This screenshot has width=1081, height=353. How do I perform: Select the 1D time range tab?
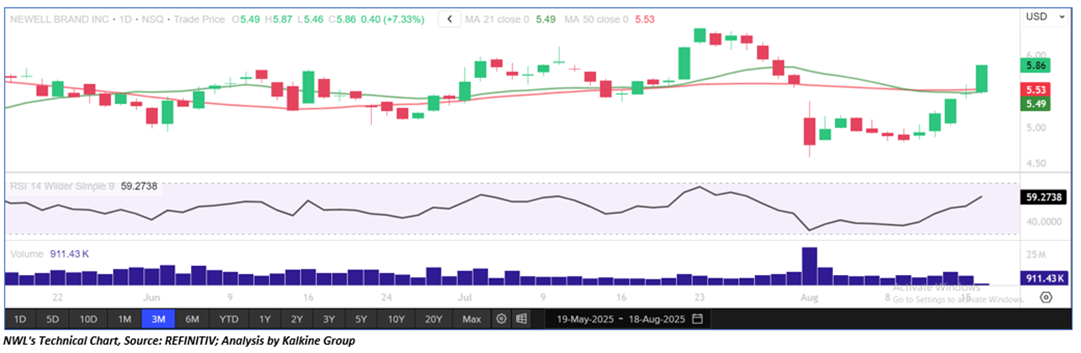(x=20, y=319)
